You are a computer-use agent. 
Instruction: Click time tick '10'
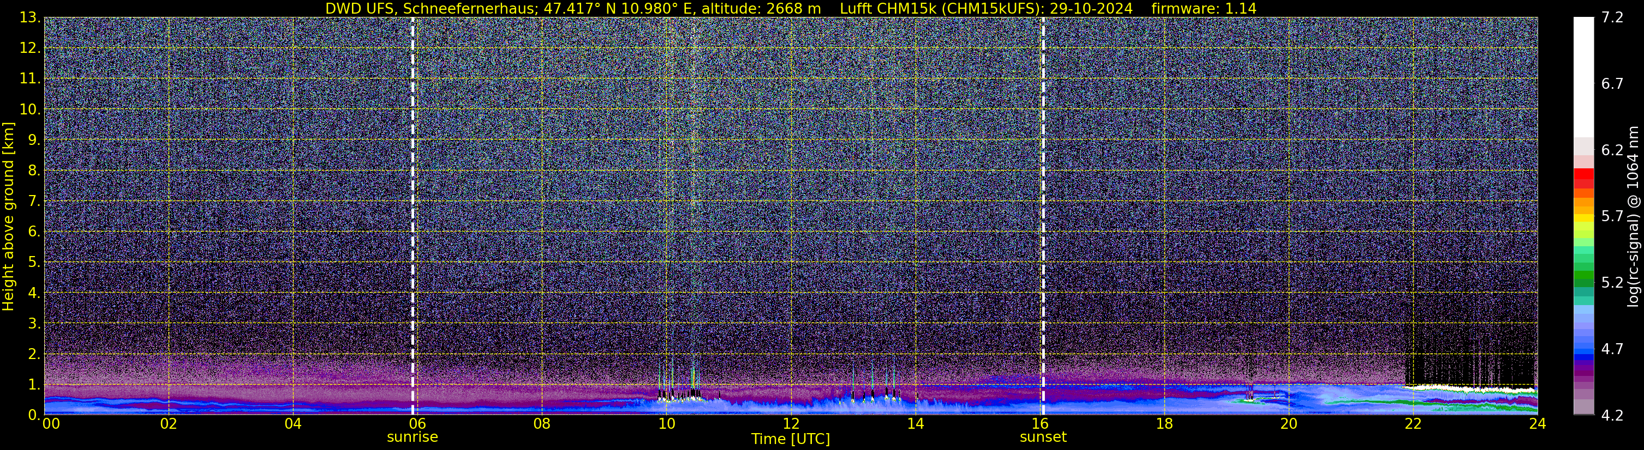666,424
